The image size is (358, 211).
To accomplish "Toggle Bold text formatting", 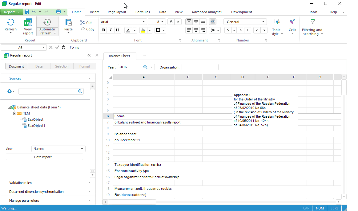I will coord(103,30).
